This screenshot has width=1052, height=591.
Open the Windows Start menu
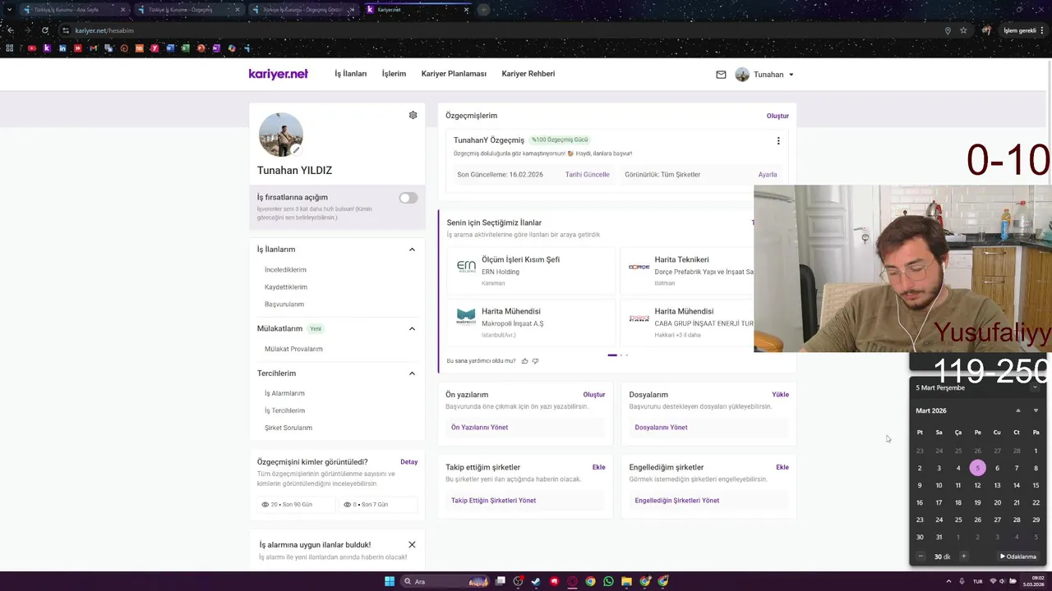point(390,581)
